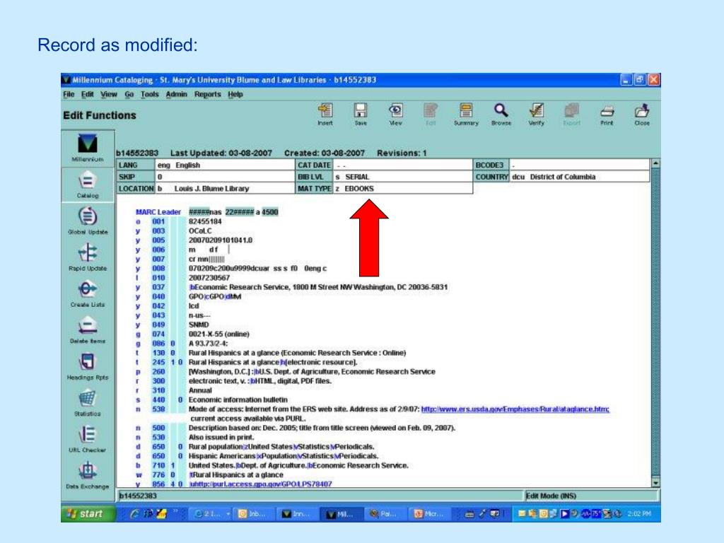Click the taskbar clock 2:02 PM
Viewport: 724px width, 543px height.
639,514
